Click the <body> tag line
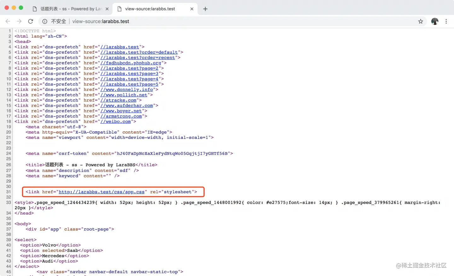The height and width of the screenshot is (276, 454). pos(23,224)
